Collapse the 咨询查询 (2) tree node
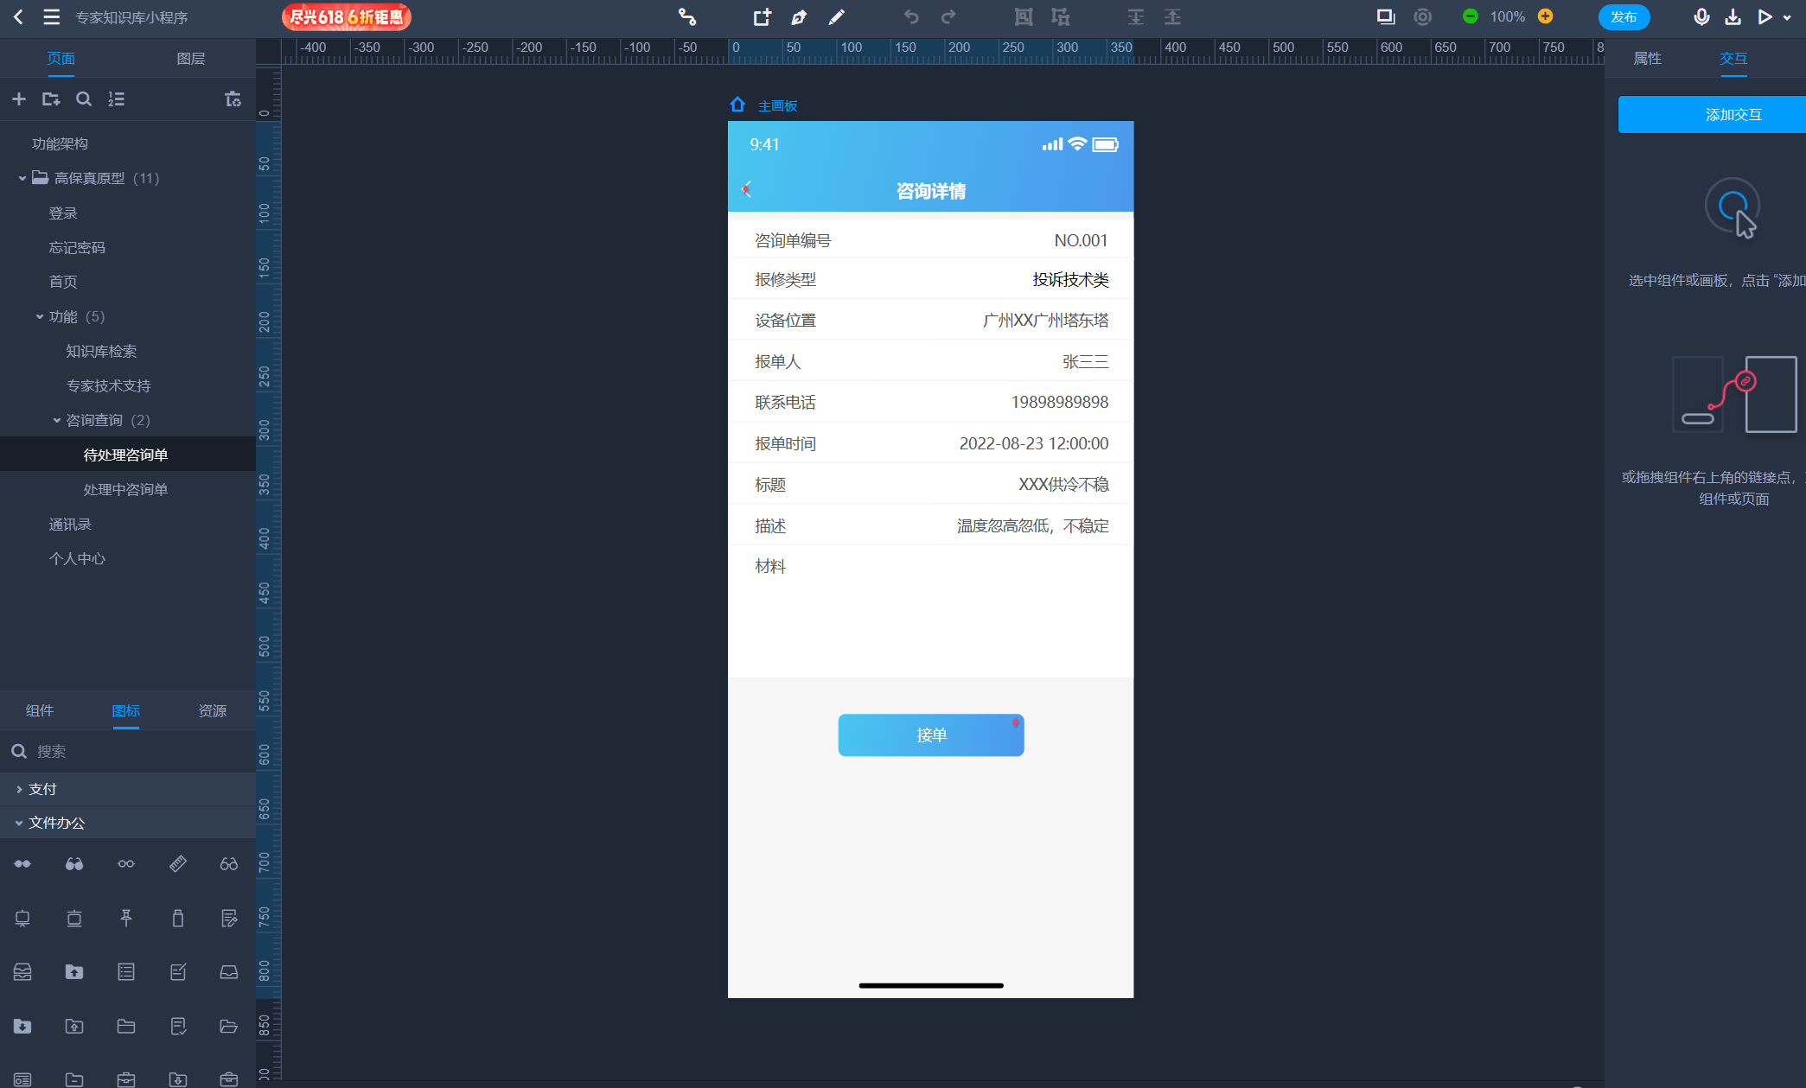This screenshot has width=1806, height=1088. tap(57, 420)
